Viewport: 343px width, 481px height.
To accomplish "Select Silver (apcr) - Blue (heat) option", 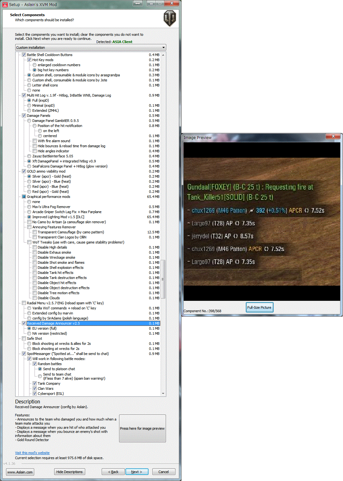I will pyautogui.click(x=29, y=181).
